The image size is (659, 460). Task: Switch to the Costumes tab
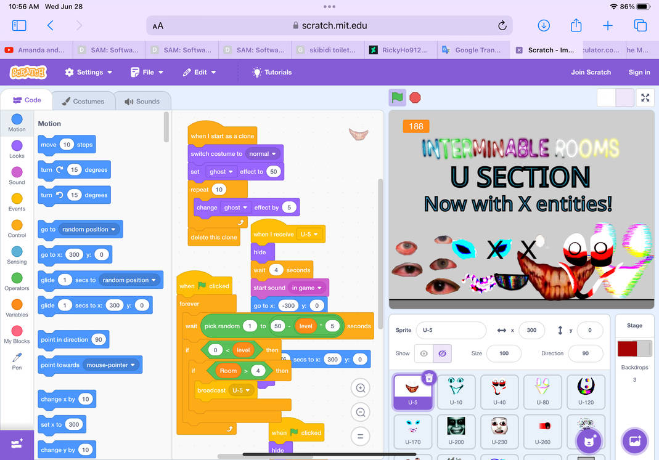(83, 101)
